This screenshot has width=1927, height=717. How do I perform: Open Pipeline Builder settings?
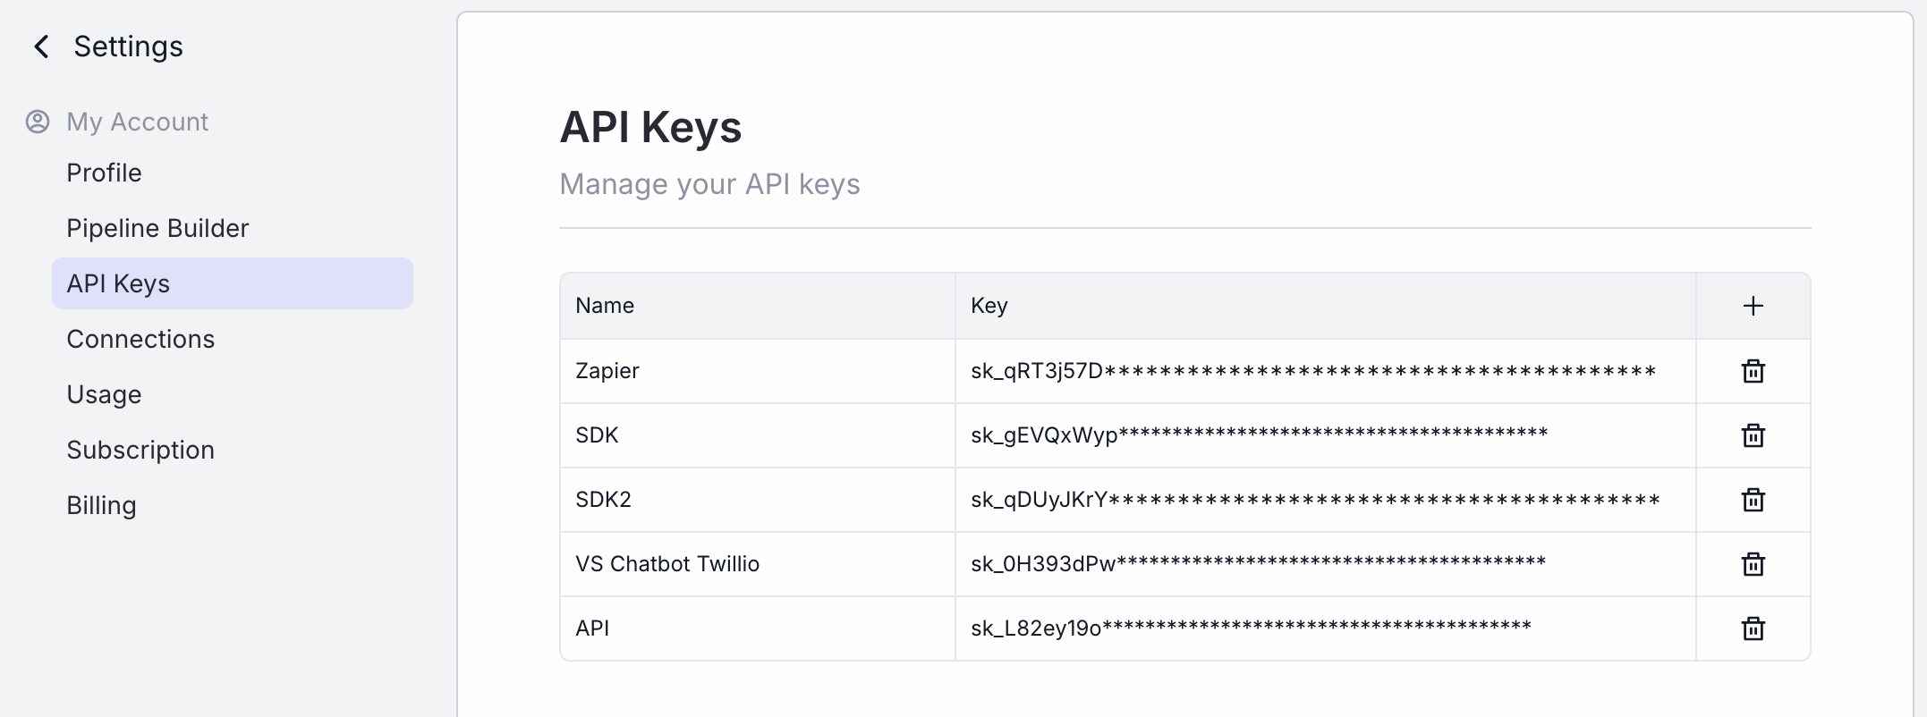point(233,228)
